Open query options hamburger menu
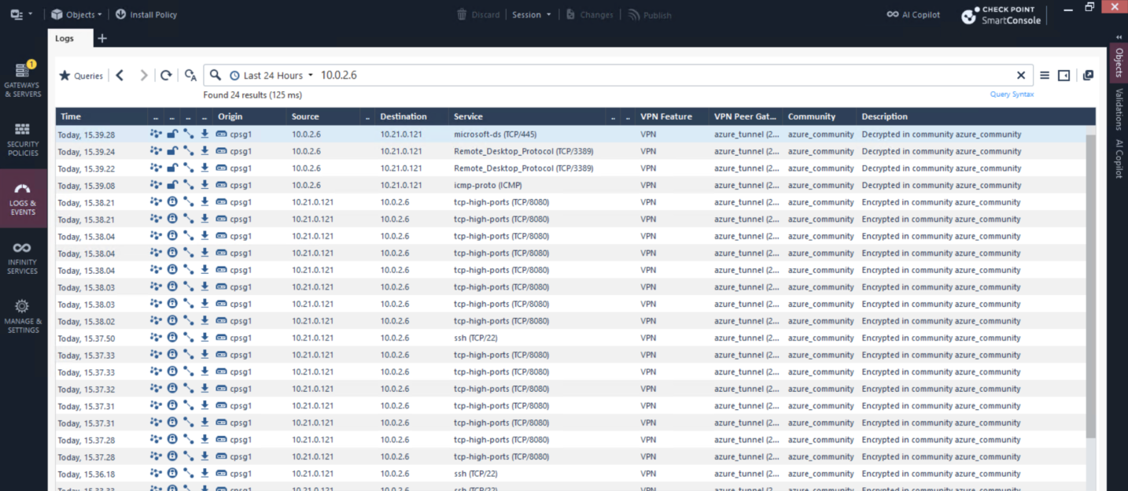This screenshot has width=1128, height=491. [1045, 76]
